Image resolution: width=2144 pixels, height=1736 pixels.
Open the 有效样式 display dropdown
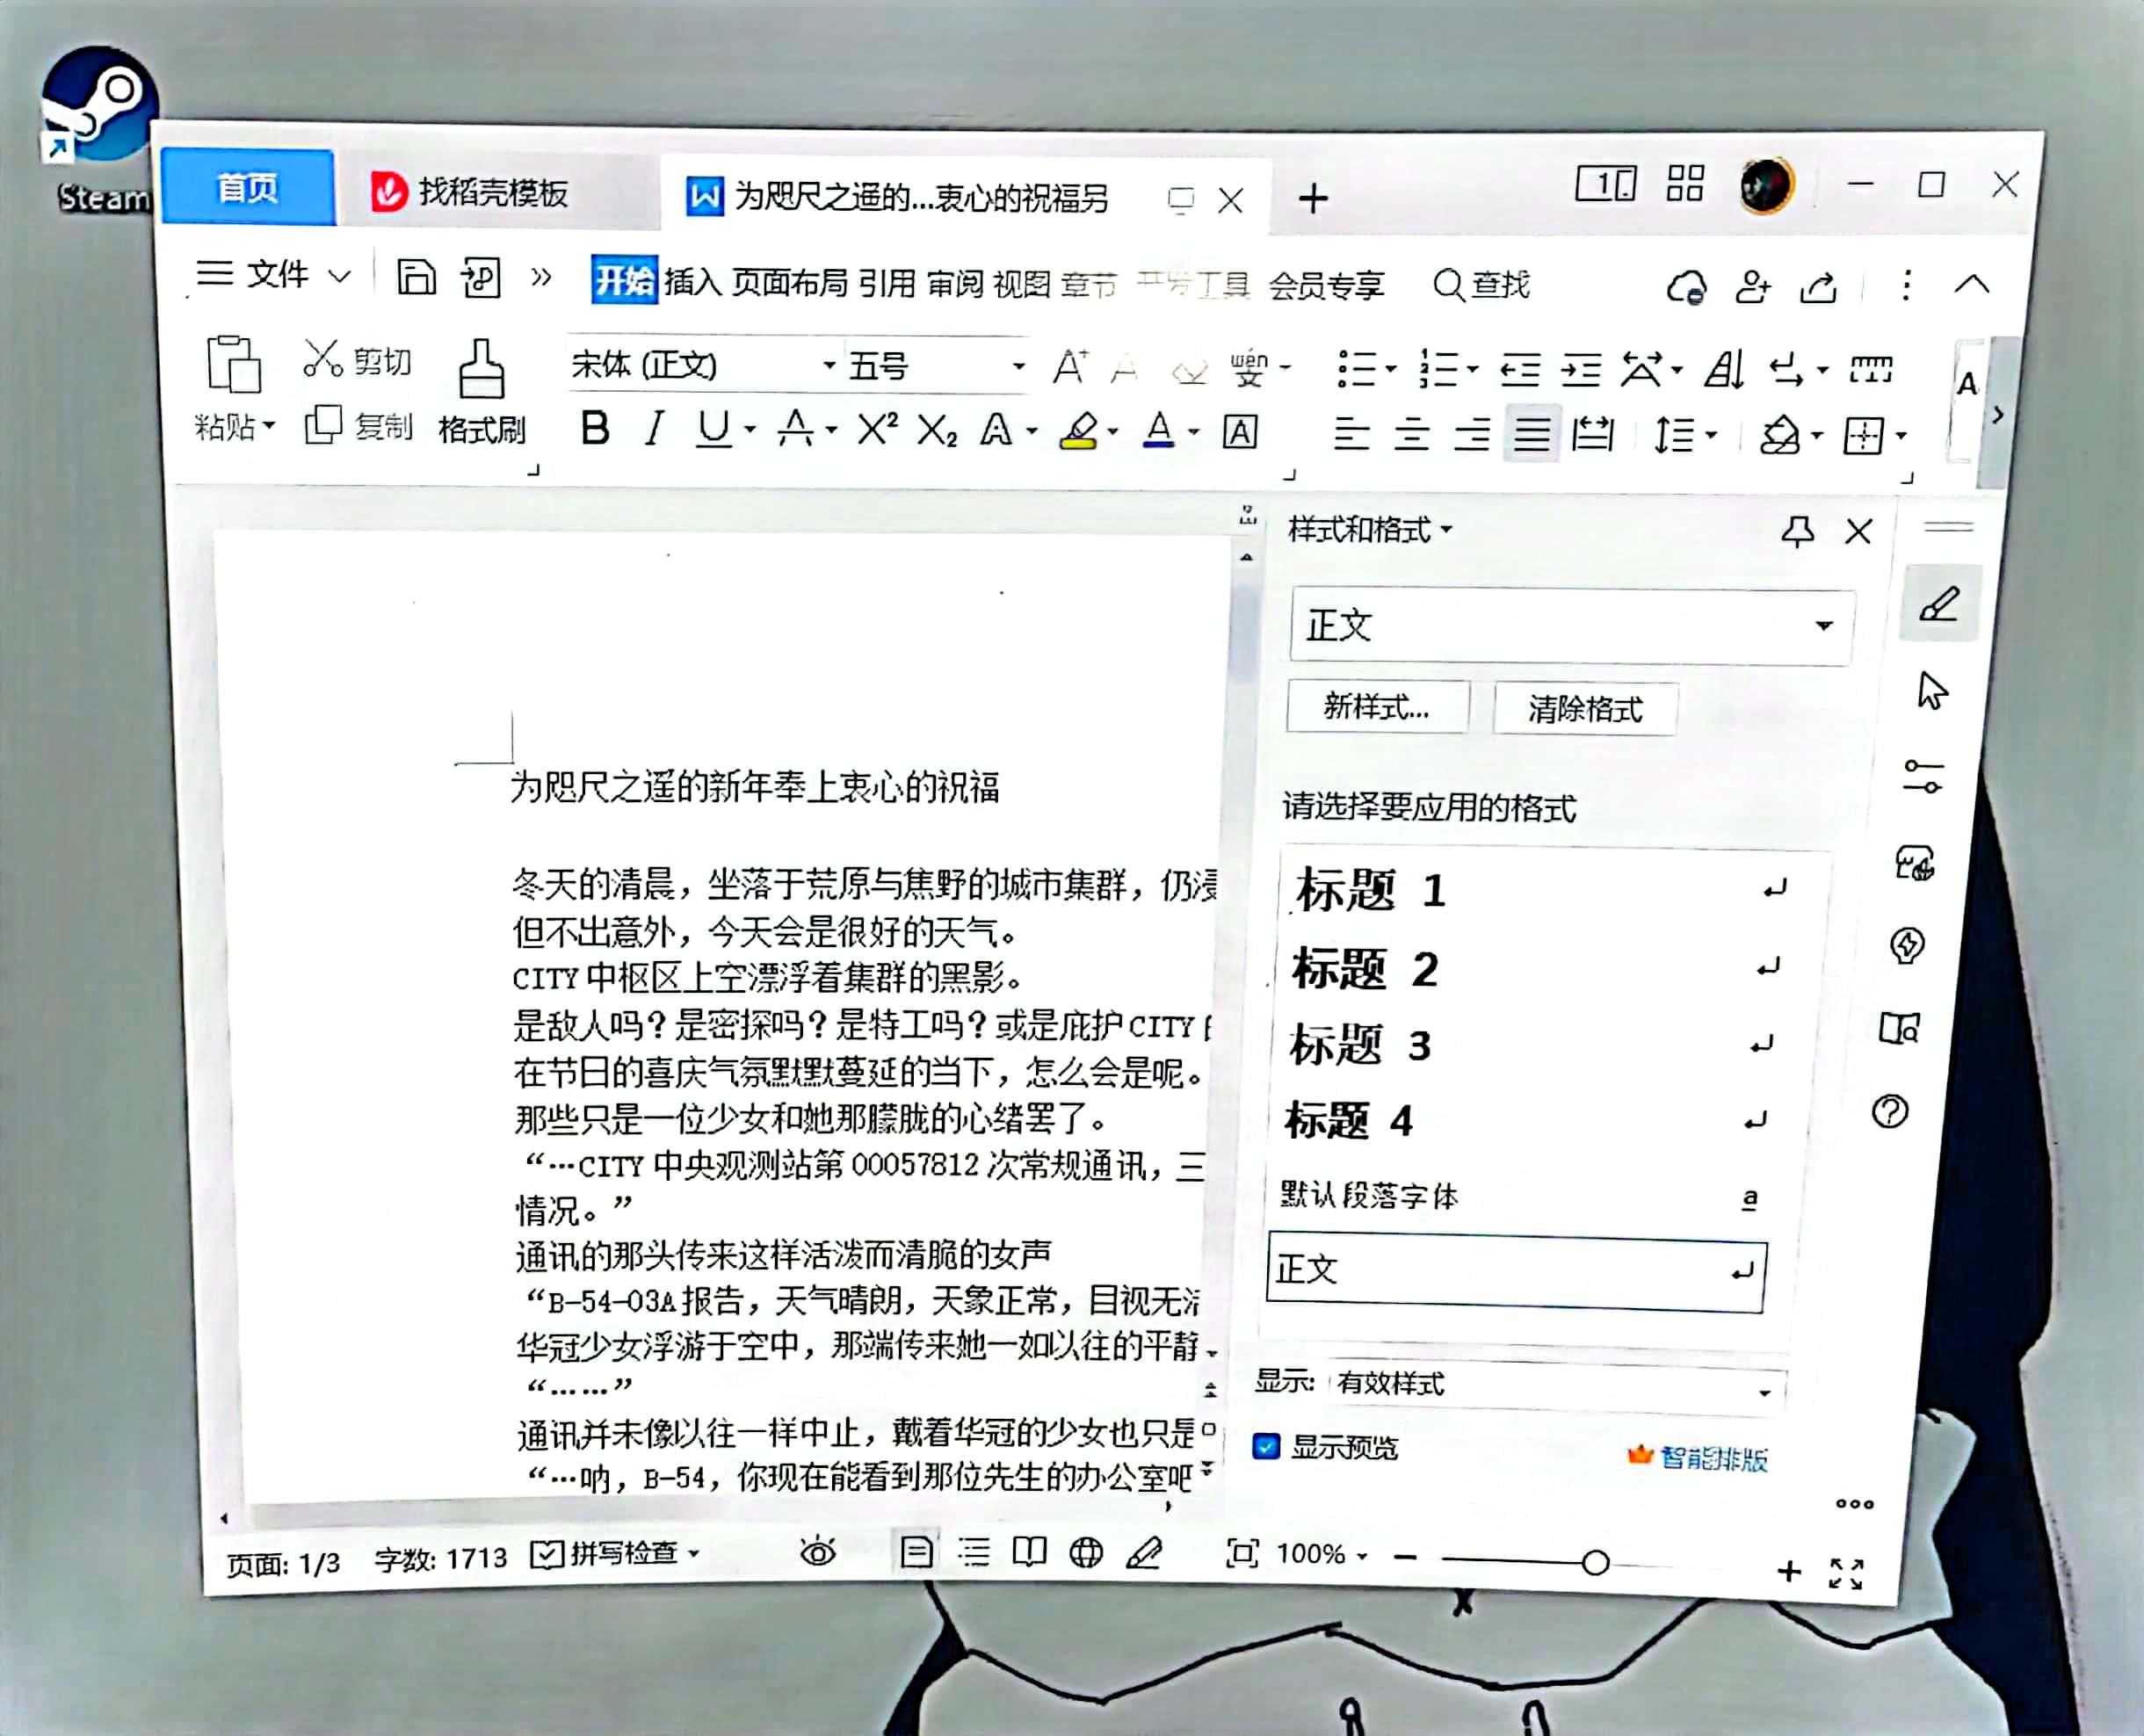1763,1391
